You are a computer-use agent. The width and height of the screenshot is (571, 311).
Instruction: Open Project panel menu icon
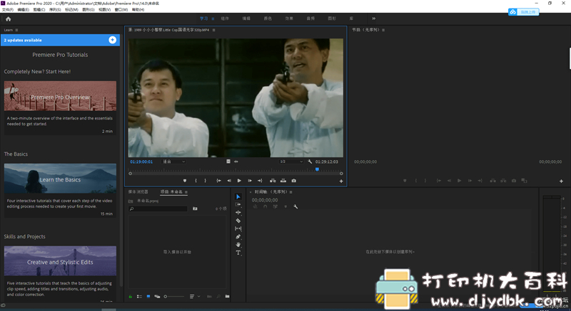tap(186, 192)
